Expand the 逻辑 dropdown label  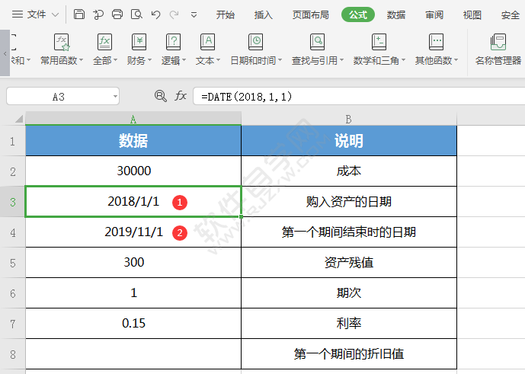(x=173, y=61)
